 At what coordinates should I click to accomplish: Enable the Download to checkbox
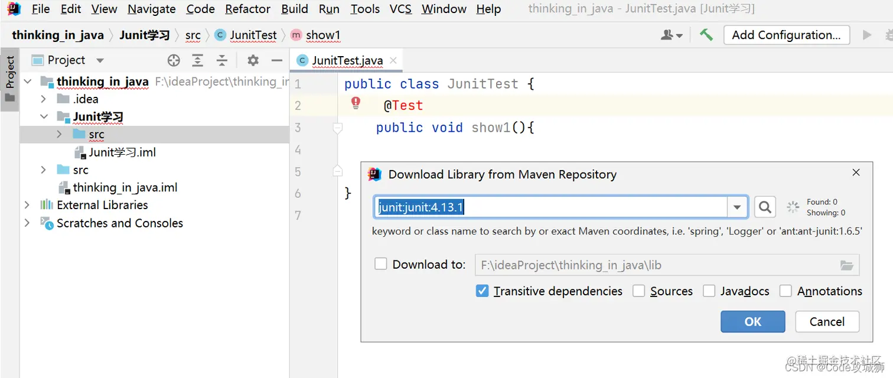point(381,264)
